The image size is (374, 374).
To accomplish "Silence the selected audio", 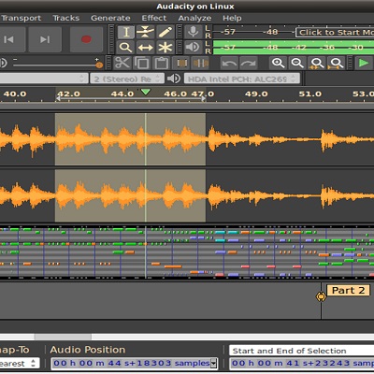I will 201,64.
